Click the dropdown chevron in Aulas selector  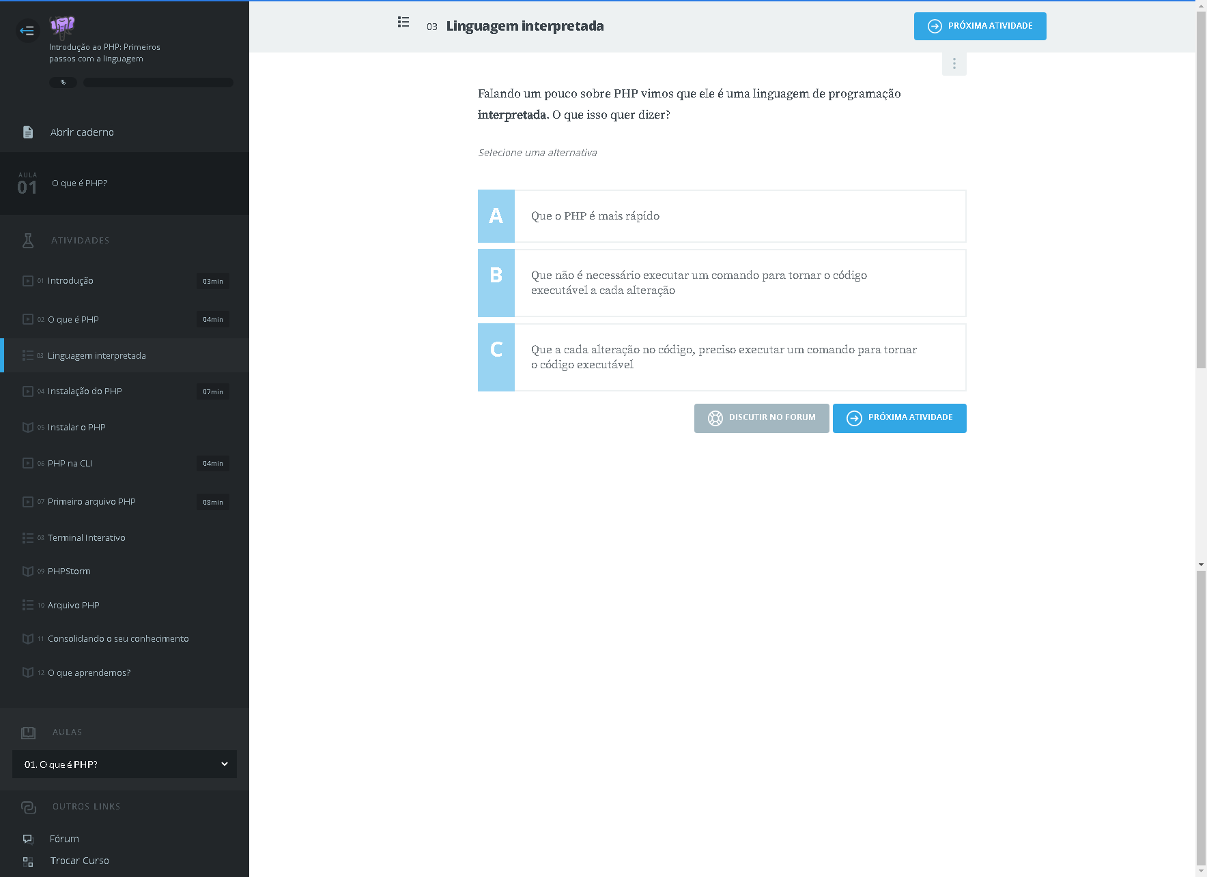[224, 764]
